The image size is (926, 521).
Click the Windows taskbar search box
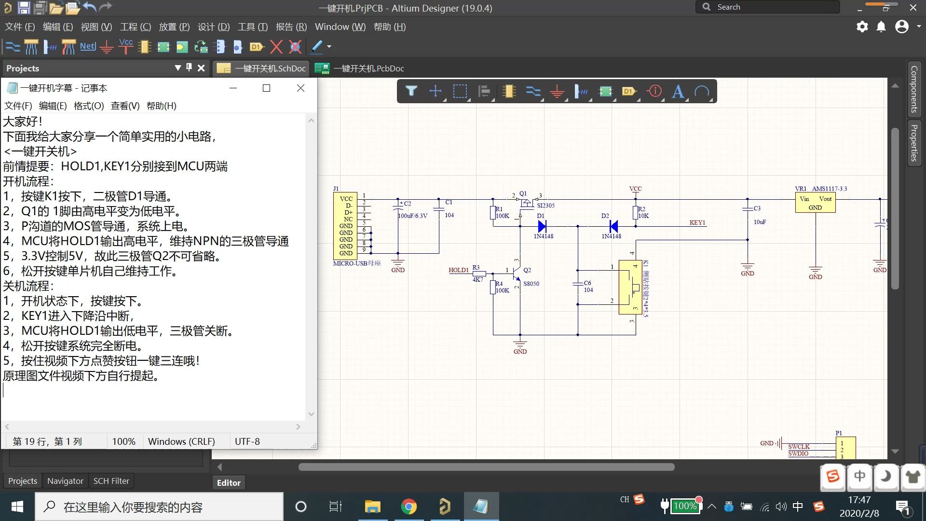coord(159,507)
